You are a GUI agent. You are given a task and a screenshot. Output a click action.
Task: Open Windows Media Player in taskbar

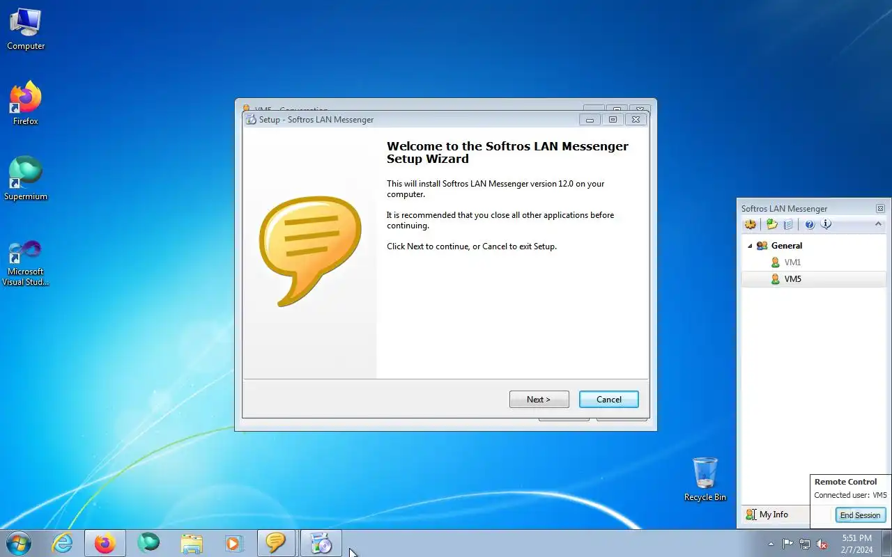233,543
